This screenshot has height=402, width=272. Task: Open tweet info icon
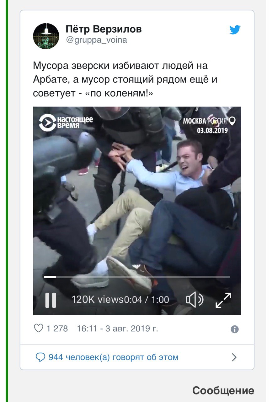tap(235, 329)
